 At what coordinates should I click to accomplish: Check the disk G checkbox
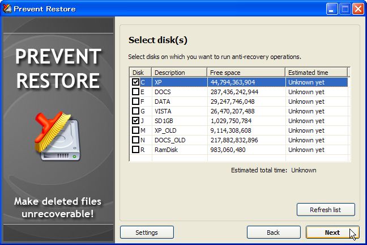coord(135,111)
